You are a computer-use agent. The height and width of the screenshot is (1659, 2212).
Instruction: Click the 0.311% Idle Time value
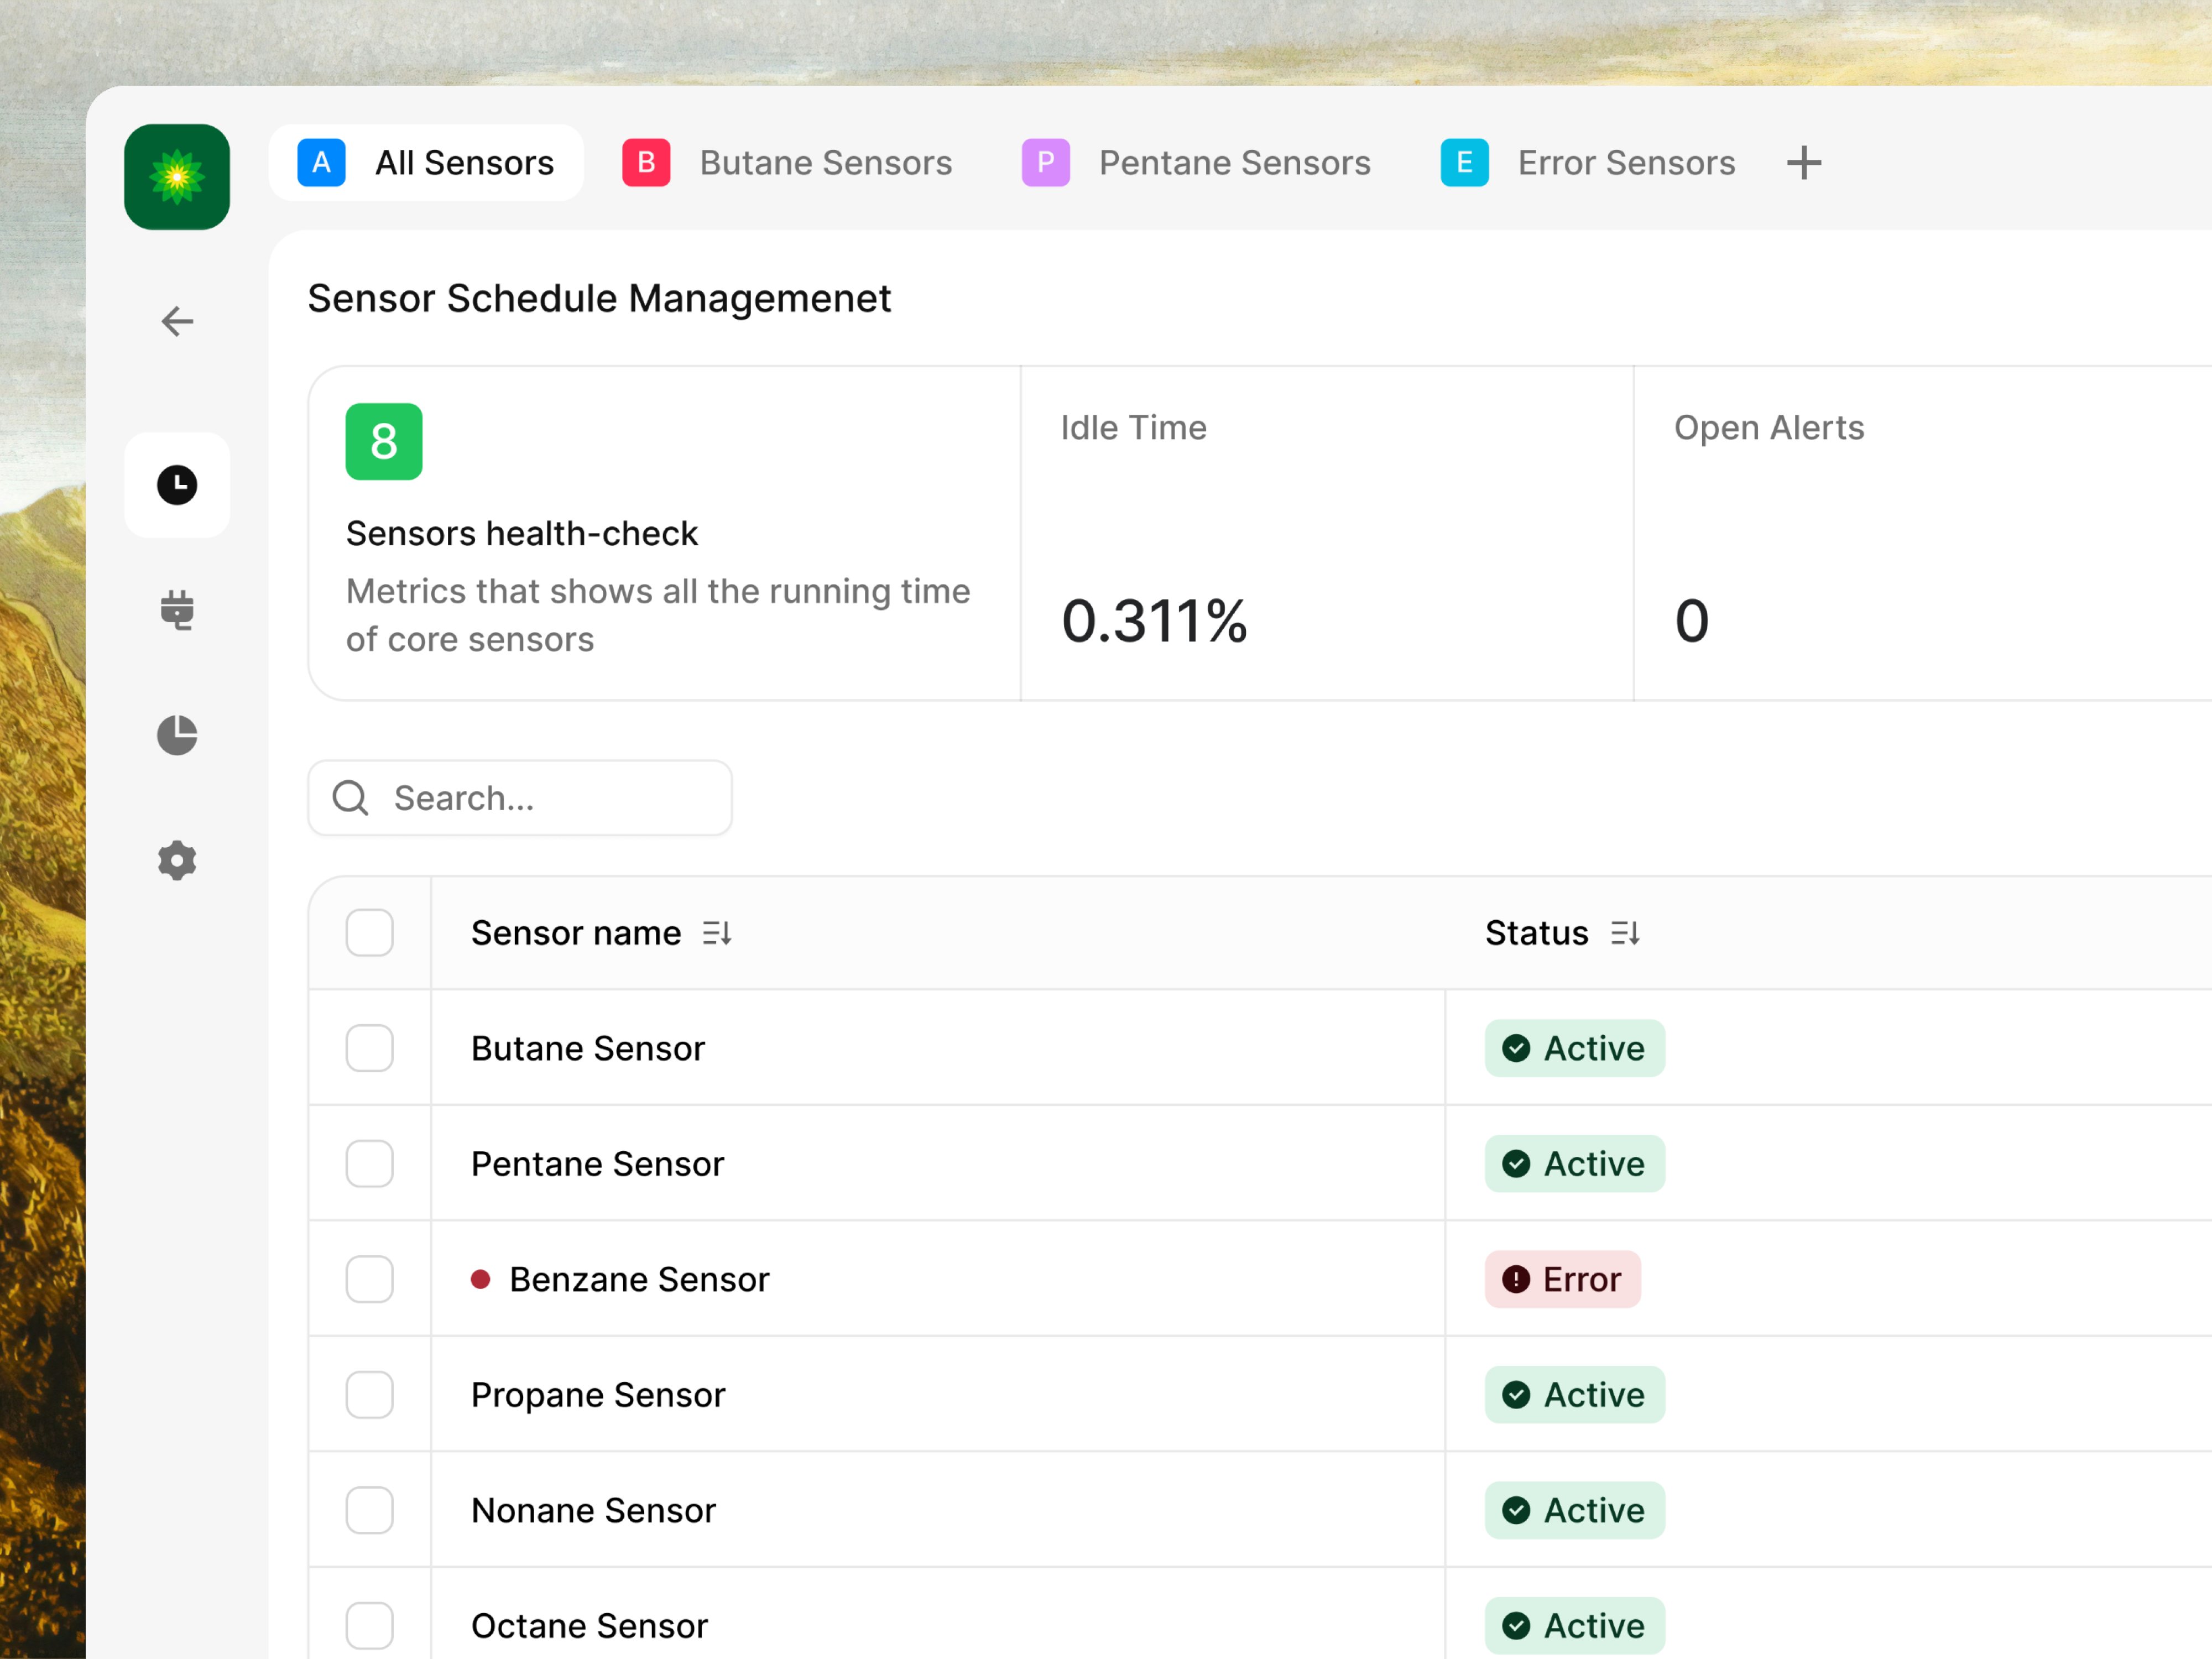(1155, 620)
